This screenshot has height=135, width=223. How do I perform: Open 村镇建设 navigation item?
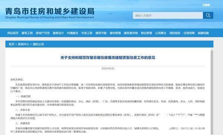(x=72, y=33)
